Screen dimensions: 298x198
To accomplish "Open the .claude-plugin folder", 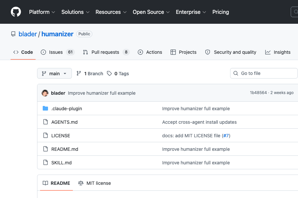I will (67, 109).
